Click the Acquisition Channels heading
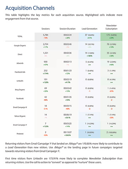 [x=30, y=8]
